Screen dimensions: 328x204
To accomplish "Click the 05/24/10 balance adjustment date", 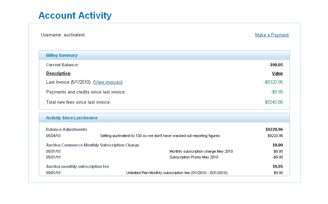I will click(x=54, y=136).
